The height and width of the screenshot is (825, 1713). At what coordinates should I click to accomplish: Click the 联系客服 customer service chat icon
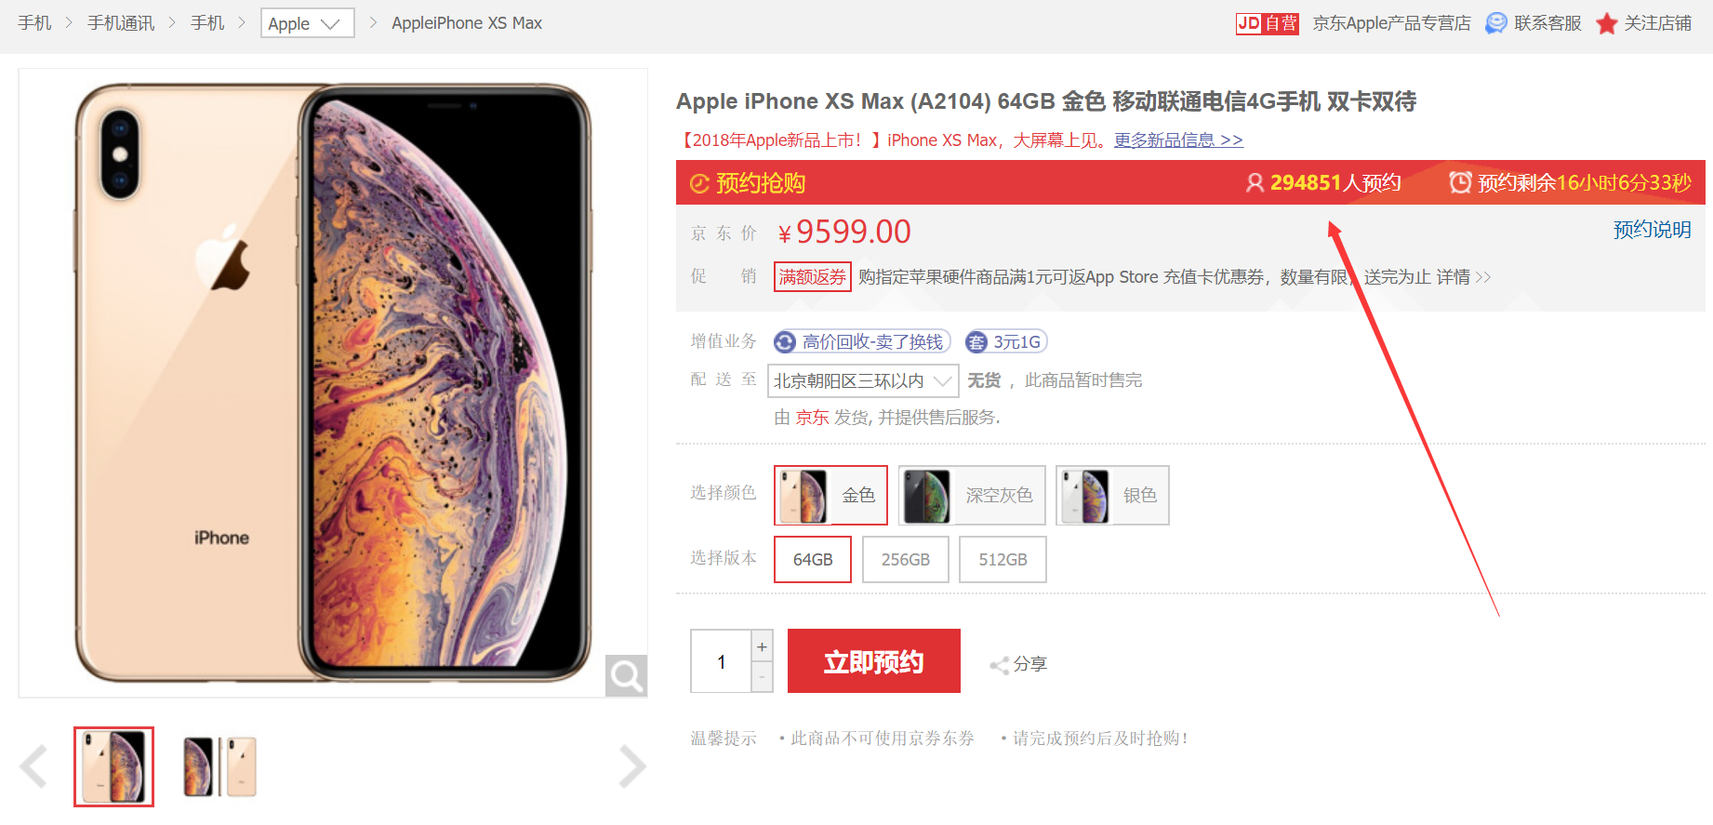1495,23
